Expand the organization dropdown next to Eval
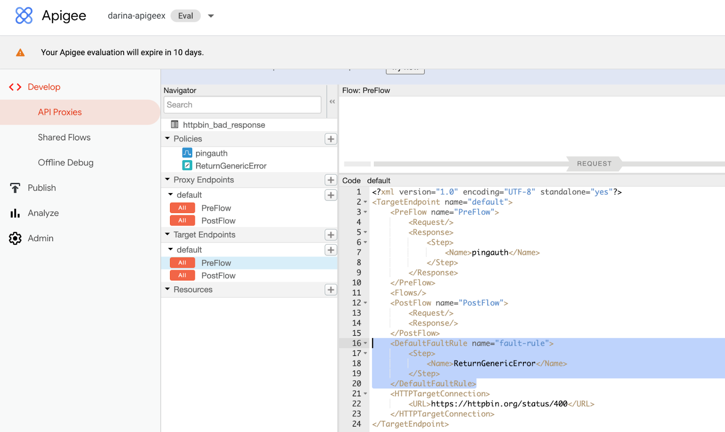 coord(211,15)
